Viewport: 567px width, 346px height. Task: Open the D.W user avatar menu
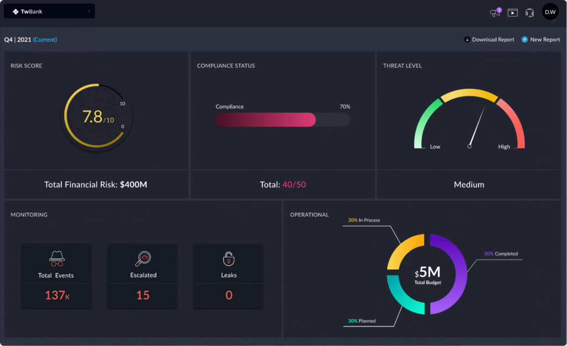(550, 12)
